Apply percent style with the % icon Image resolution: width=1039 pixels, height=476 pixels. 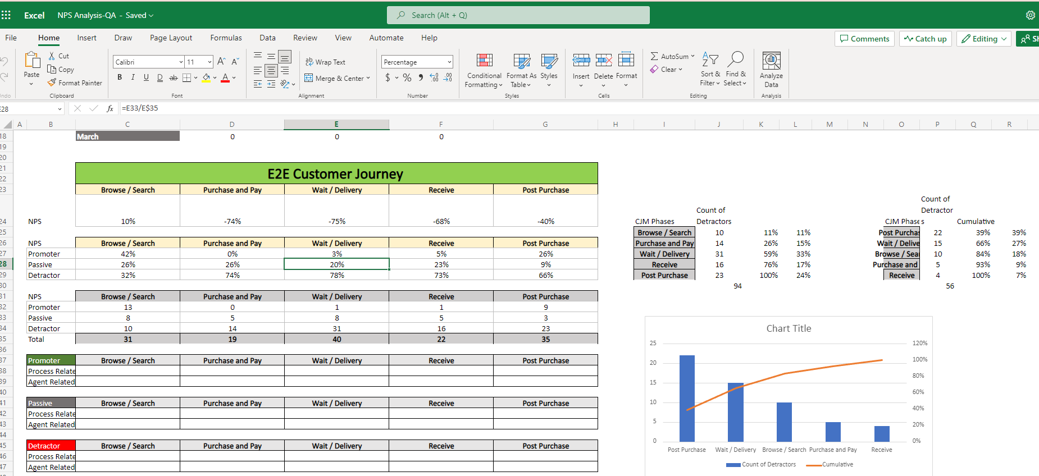point(407,78)
